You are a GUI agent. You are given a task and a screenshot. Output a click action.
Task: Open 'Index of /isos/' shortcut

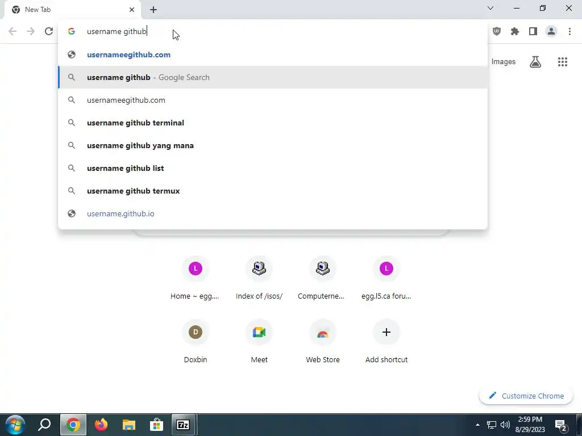coord(259,278)
